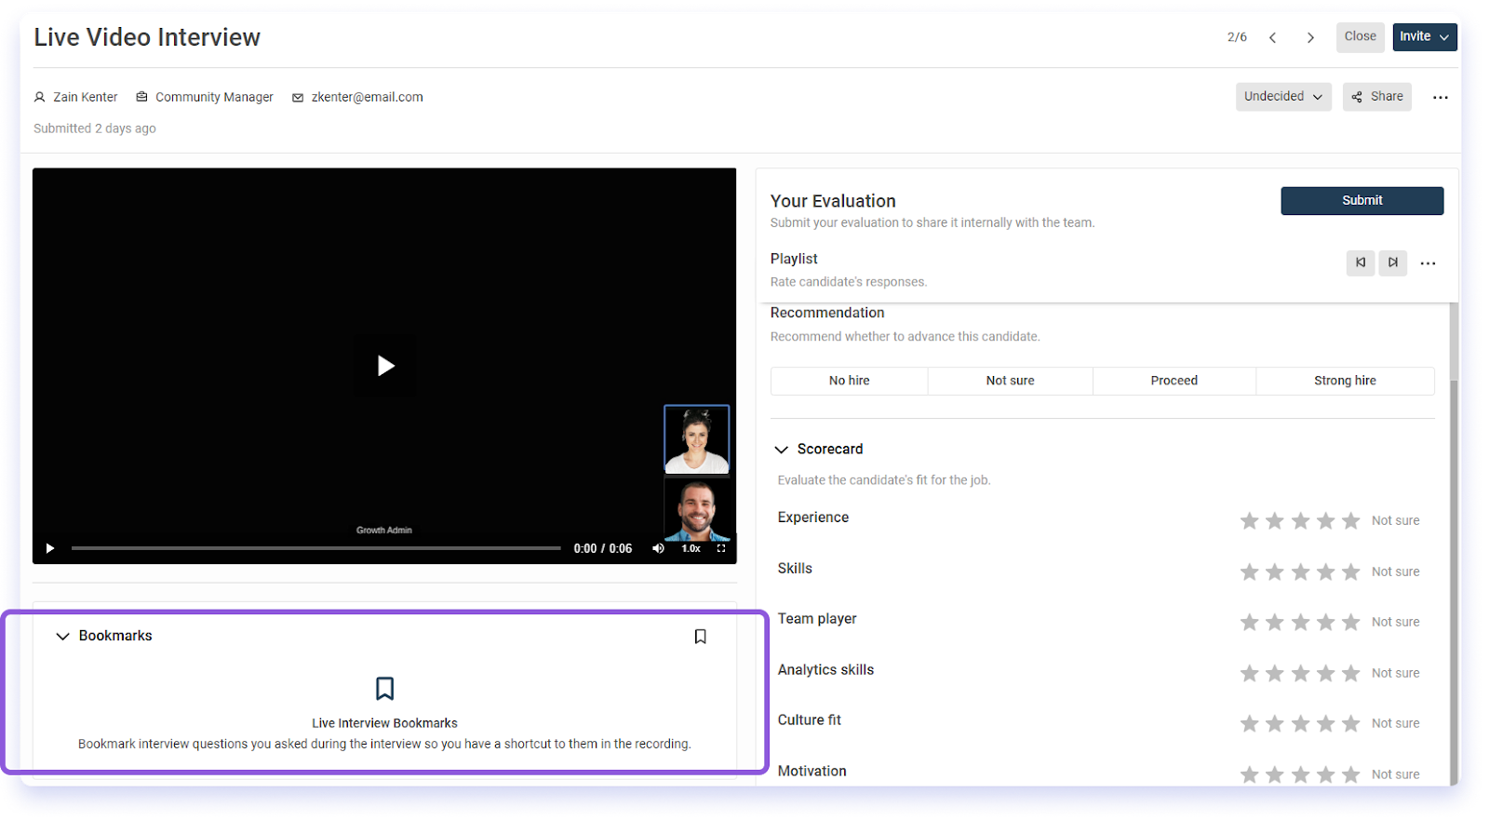This screenshot has height=820, width=1489.
Task: Open the Invite dropdown menu
Action: 1424,37
